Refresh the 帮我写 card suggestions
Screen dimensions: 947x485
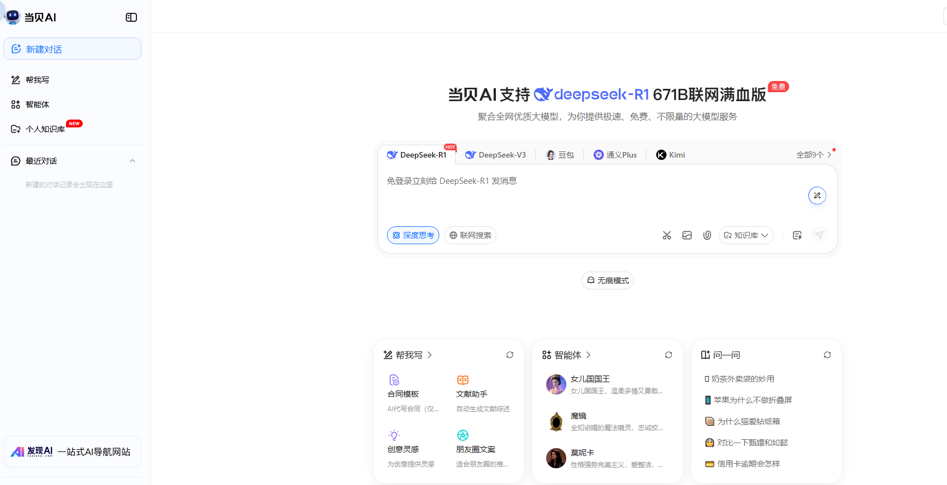pos(510,355)
